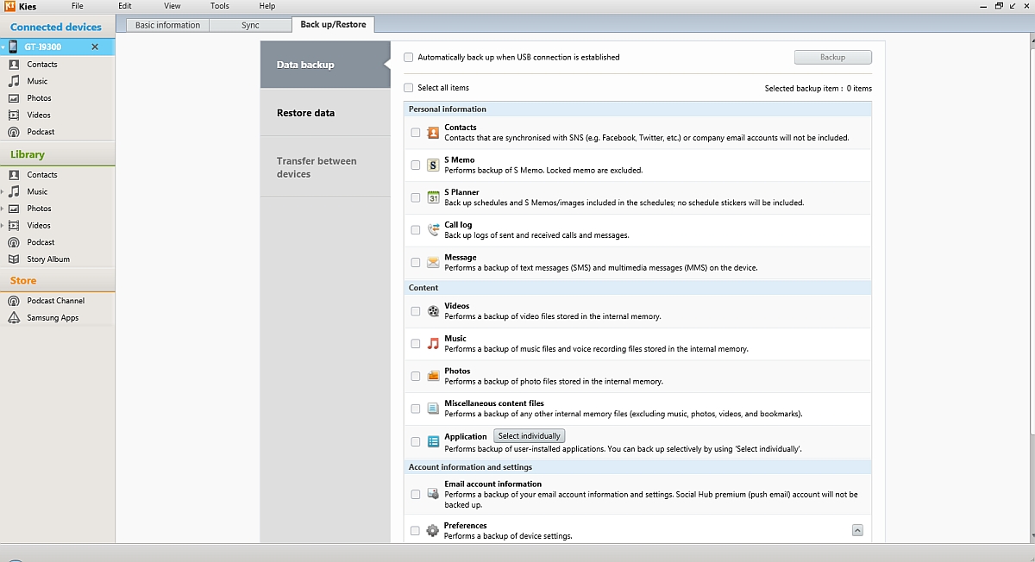Image resolution: width=1035 pixels, height=562 pixels.
Task: Click the Contacts backup item icon
Action: pos(433,133)
